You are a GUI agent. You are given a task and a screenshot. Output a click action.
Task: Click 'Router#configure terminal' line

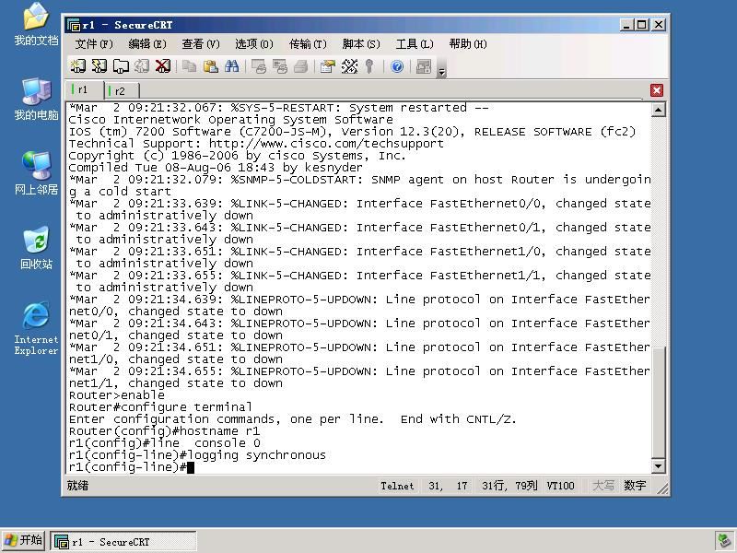click(160, 406)
